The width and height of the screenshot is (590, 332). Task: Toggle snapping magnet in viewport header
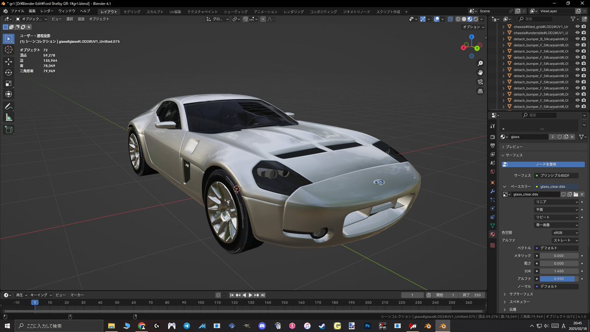(245, 19)
